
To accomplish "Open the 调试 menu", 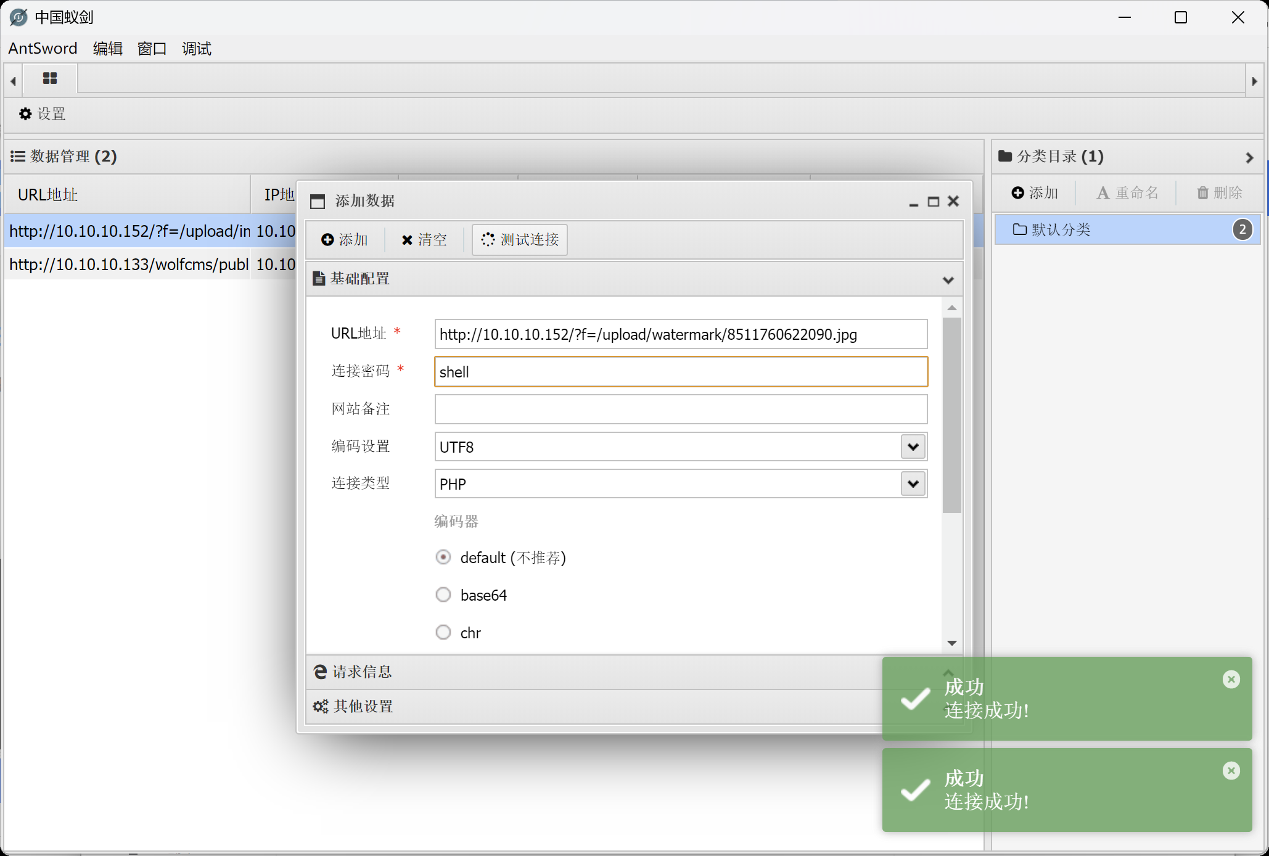I will 197,48.
